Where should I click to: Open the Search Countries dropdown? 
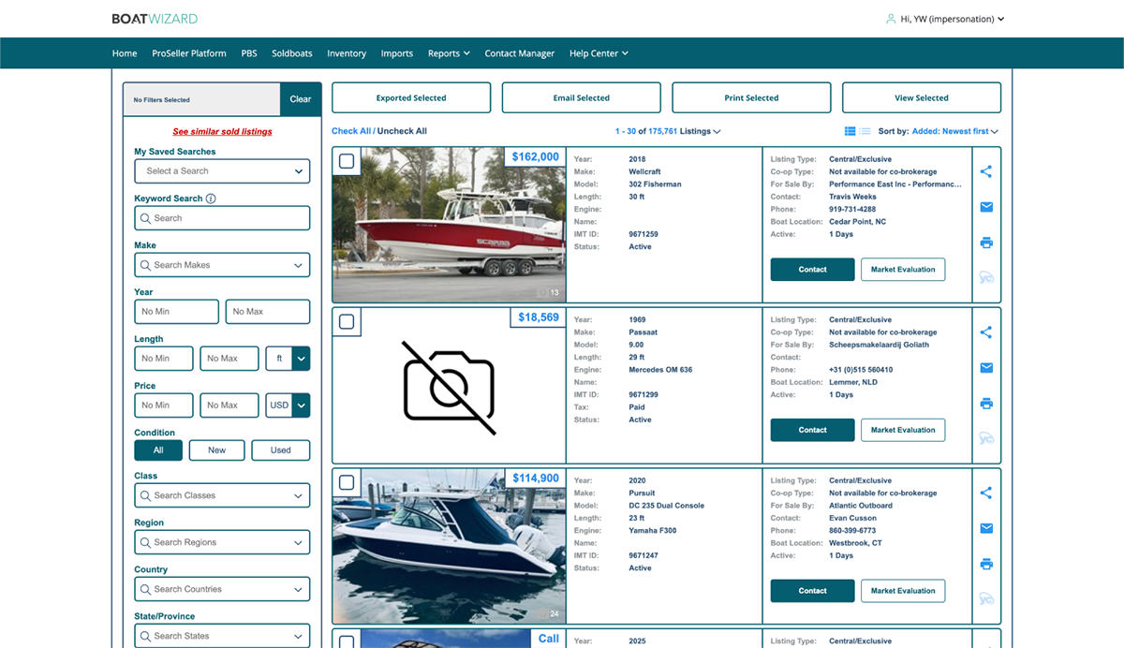222,589
